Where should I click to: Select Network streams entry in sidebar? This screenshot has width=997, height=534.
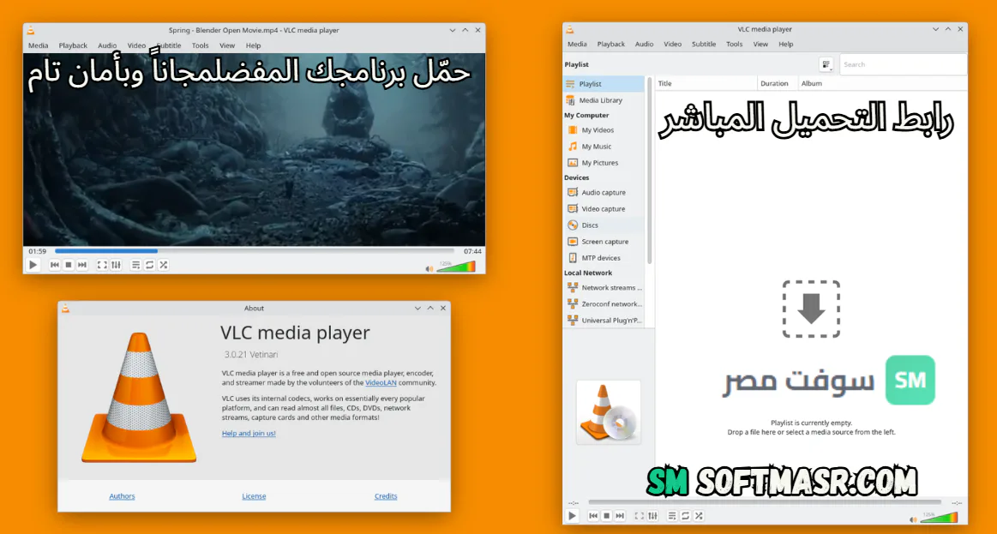click(x=604, y=287)
